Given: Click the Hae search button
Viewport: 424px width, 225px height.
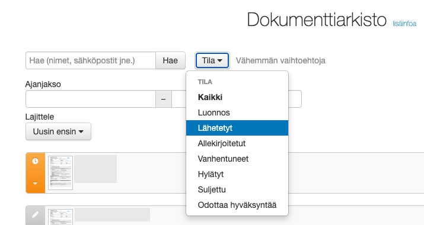Looking at the screenshot, I should (170, 60).
